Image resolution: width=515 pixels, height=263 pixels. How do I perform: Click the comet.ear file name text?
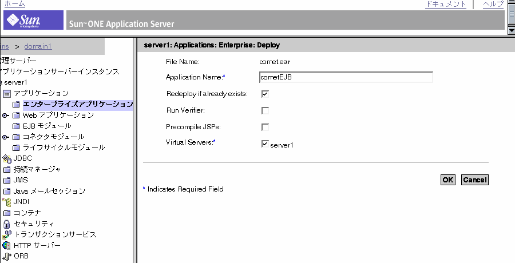point(275,62)
